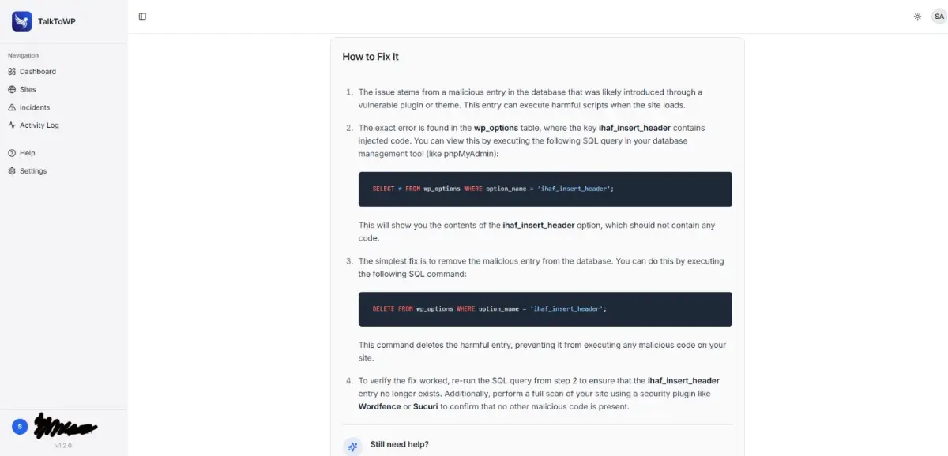This screenshot has height=456, width=948.
Task: Go to the Dashboard menu item
Action: click(x=63, y=72)
